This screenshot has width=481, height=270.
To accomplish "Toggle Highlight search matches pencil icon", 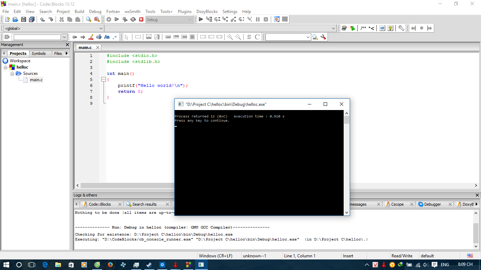I will click(x=91, y=37).
